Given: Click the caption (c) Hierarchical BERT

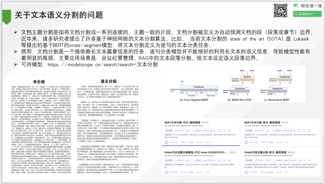Looking at the screenshot, I should point(277,100).
